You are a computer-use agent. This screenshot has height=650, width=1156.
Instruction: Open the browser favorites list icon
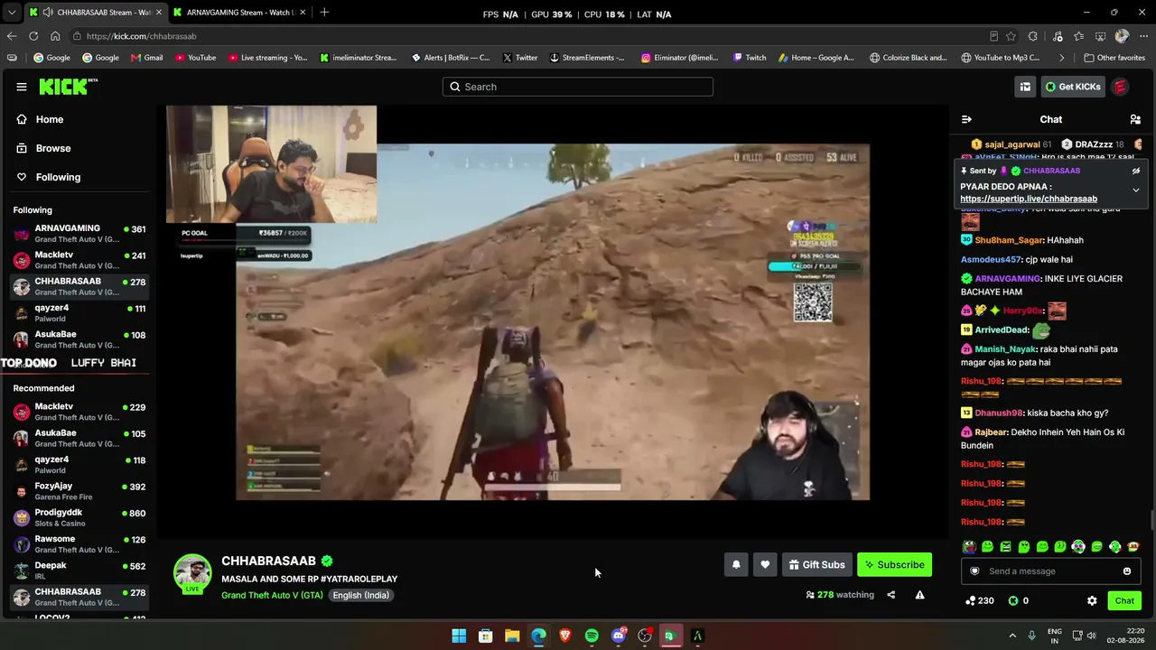tap(1079, 36)
